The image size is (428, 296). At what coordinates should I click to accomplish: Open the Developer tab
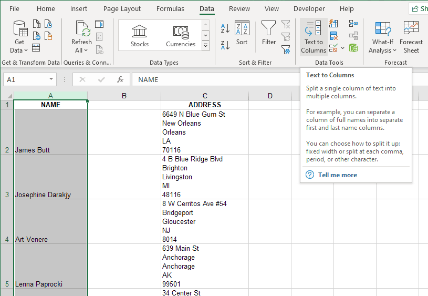tap(309, 9)
